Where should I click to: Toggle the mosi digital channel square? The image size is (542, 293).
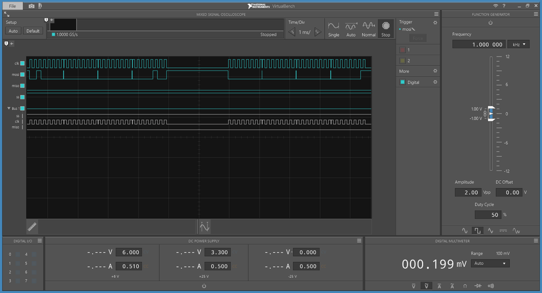22,75
